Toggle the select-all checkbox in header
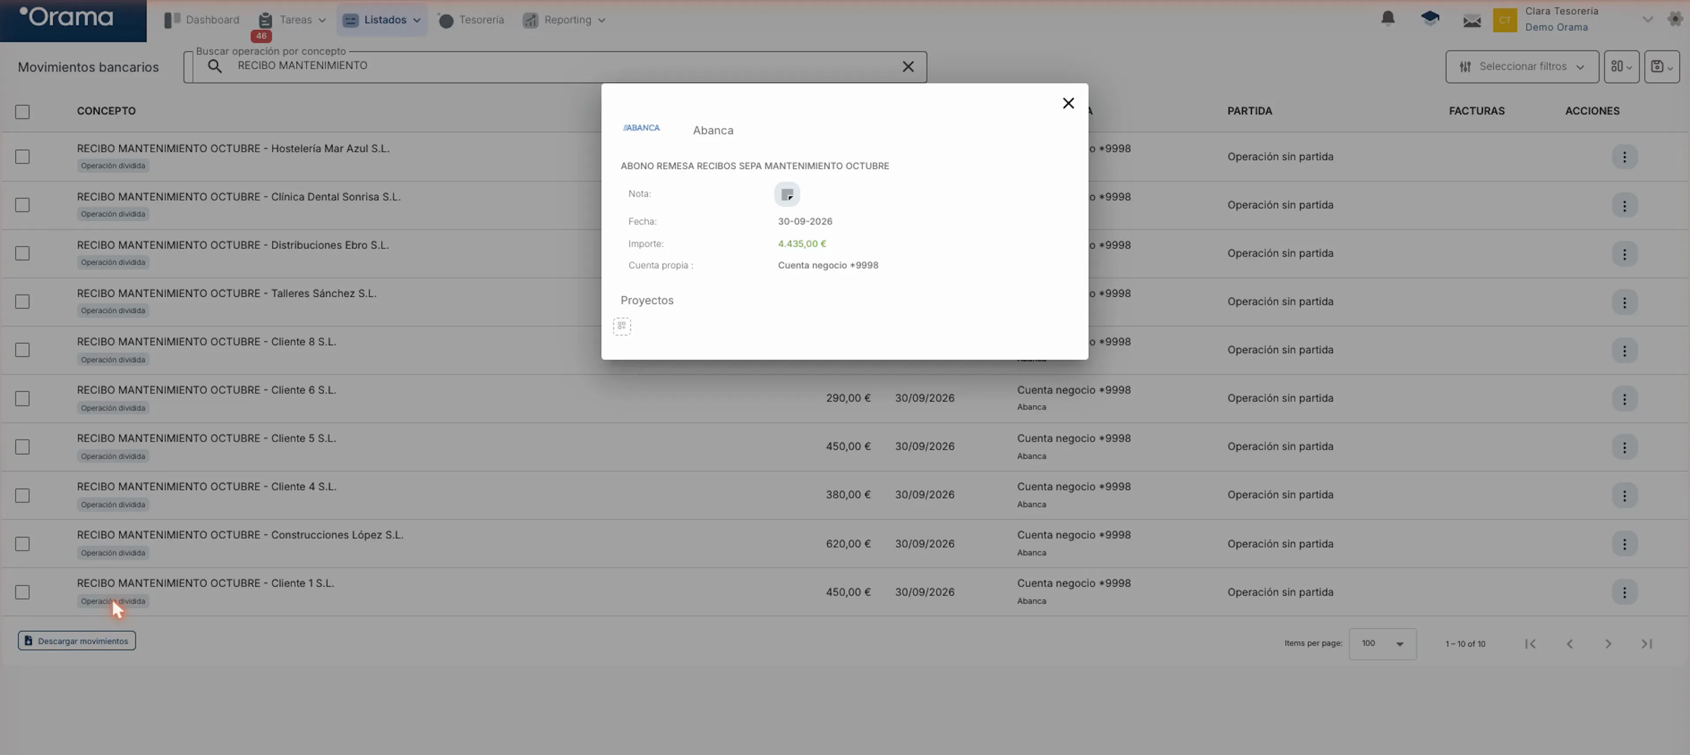Viewport: 1690px width, 755px height. click(22, 111)
